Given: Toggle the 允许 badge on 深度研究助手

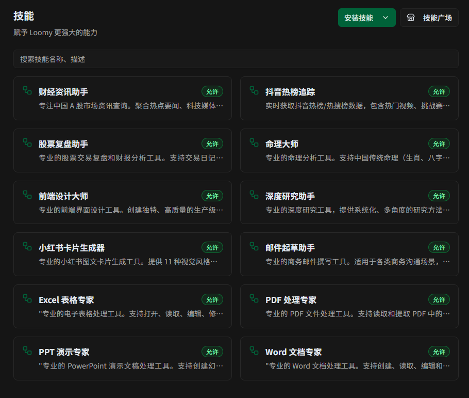Looking at the screenshot, I should pos(439,196).
